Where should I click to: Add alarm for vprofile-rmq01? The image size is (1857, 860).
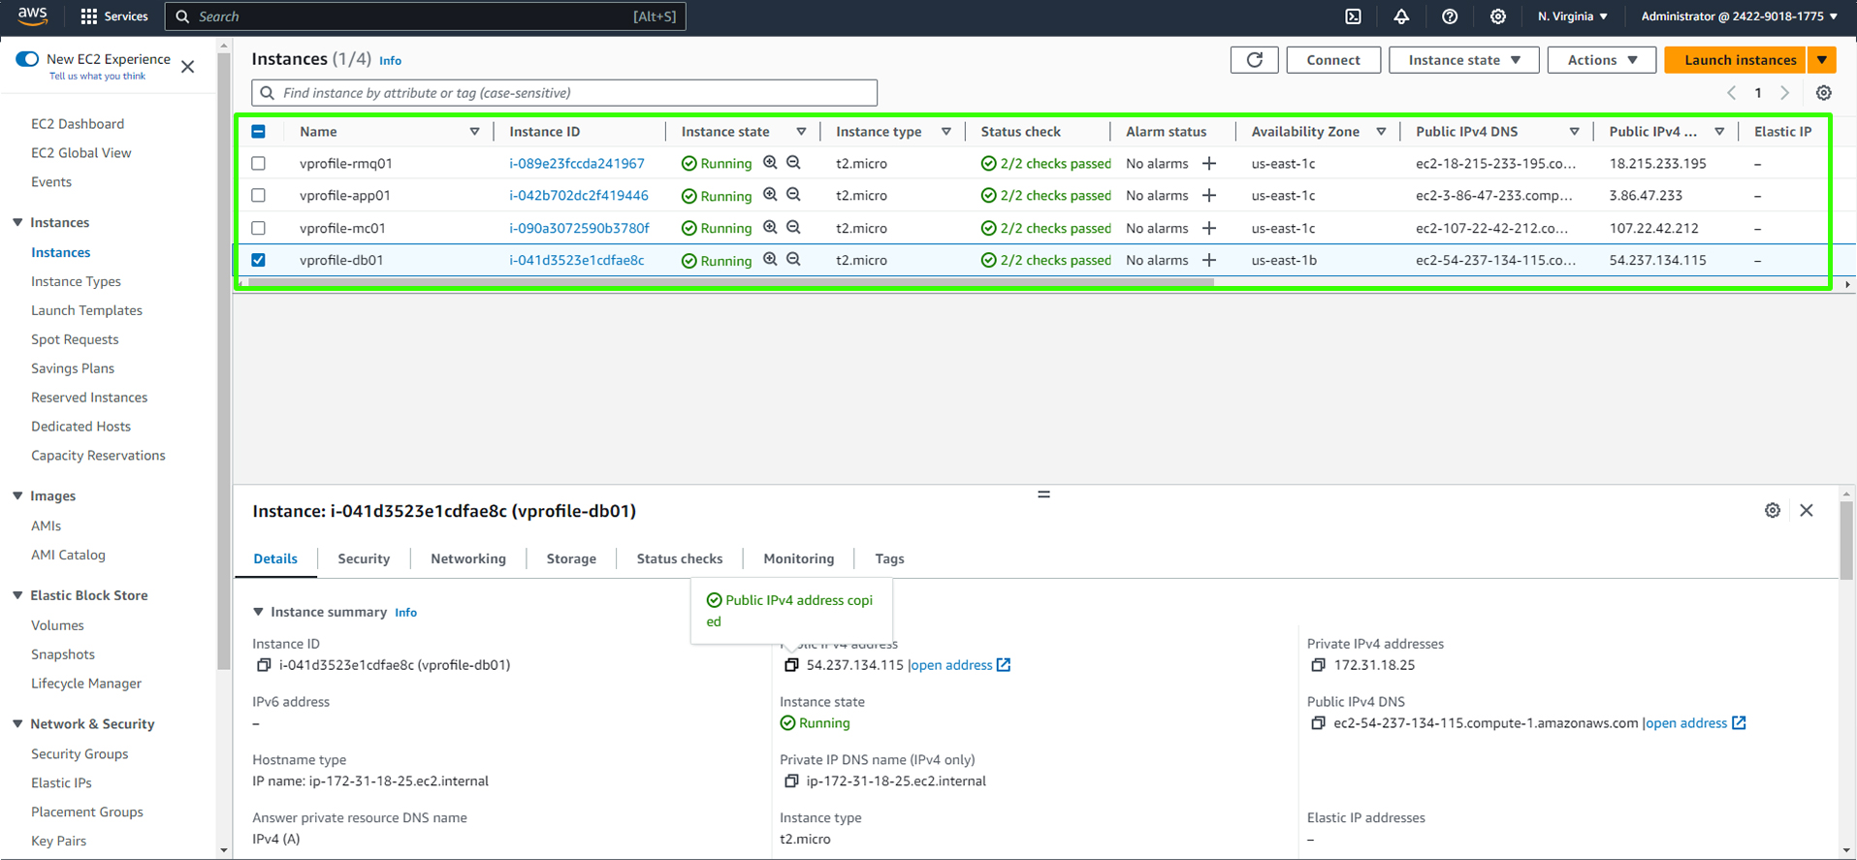pos(1209,164)
